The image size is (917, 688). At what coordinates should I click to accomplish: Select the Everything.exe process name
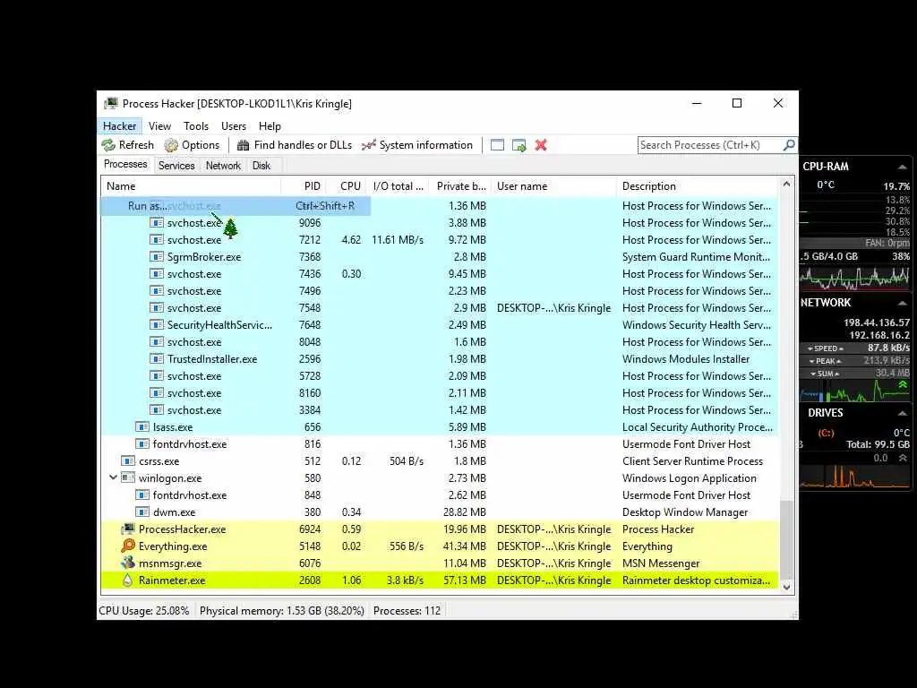[x=173, y=546]
